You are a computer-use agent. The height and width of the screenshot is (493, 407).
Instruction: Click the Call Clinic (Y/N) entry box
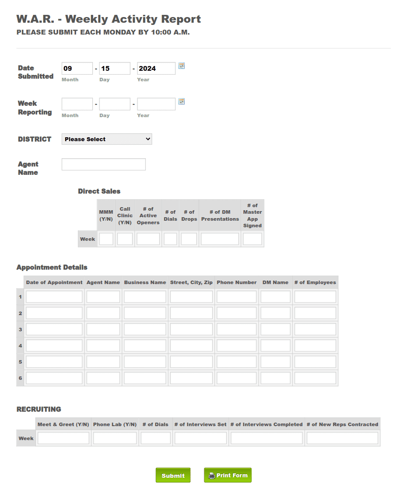(x=124, y=238)
